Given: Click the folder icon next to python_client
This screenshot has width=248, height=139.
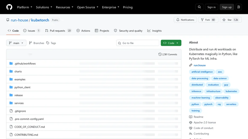Looking at the screenshot, I should pyautogui.click(x=11, y=87).
